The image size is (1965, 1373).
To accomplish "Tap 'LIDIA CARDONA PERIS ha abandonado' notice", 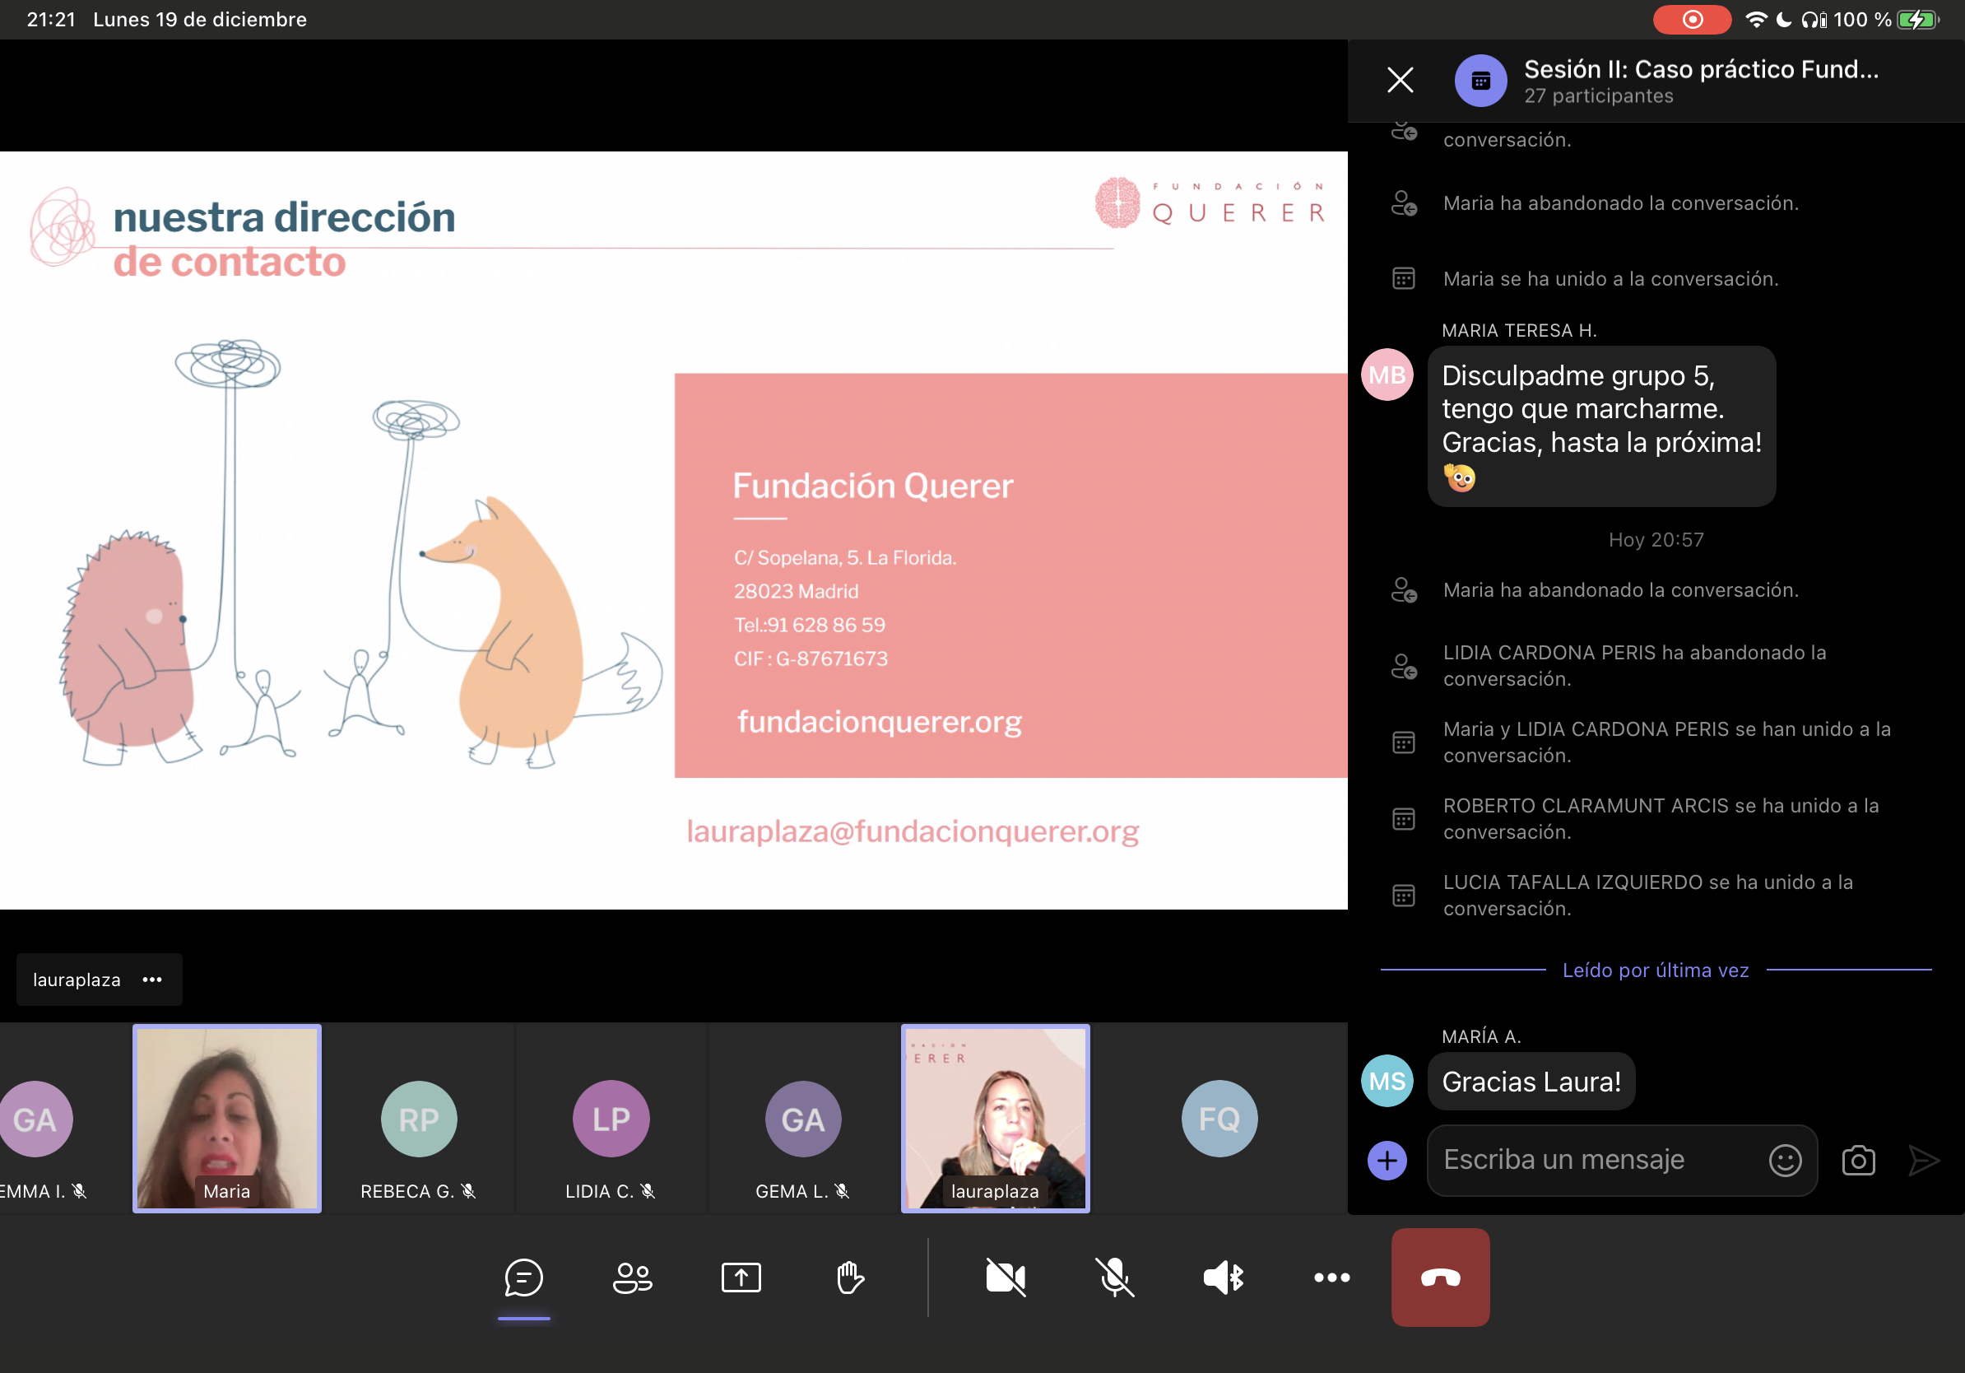I will [x=1633, y=666].
